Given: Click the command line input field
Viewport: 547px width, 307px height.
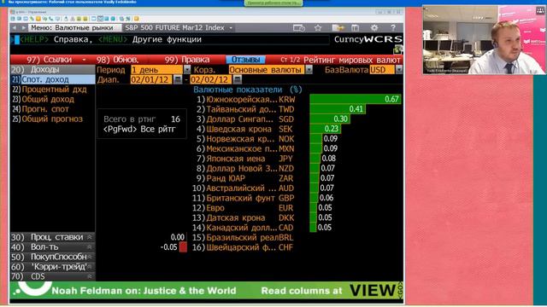Looking at the screenshot, I should (x=171, y=39).
